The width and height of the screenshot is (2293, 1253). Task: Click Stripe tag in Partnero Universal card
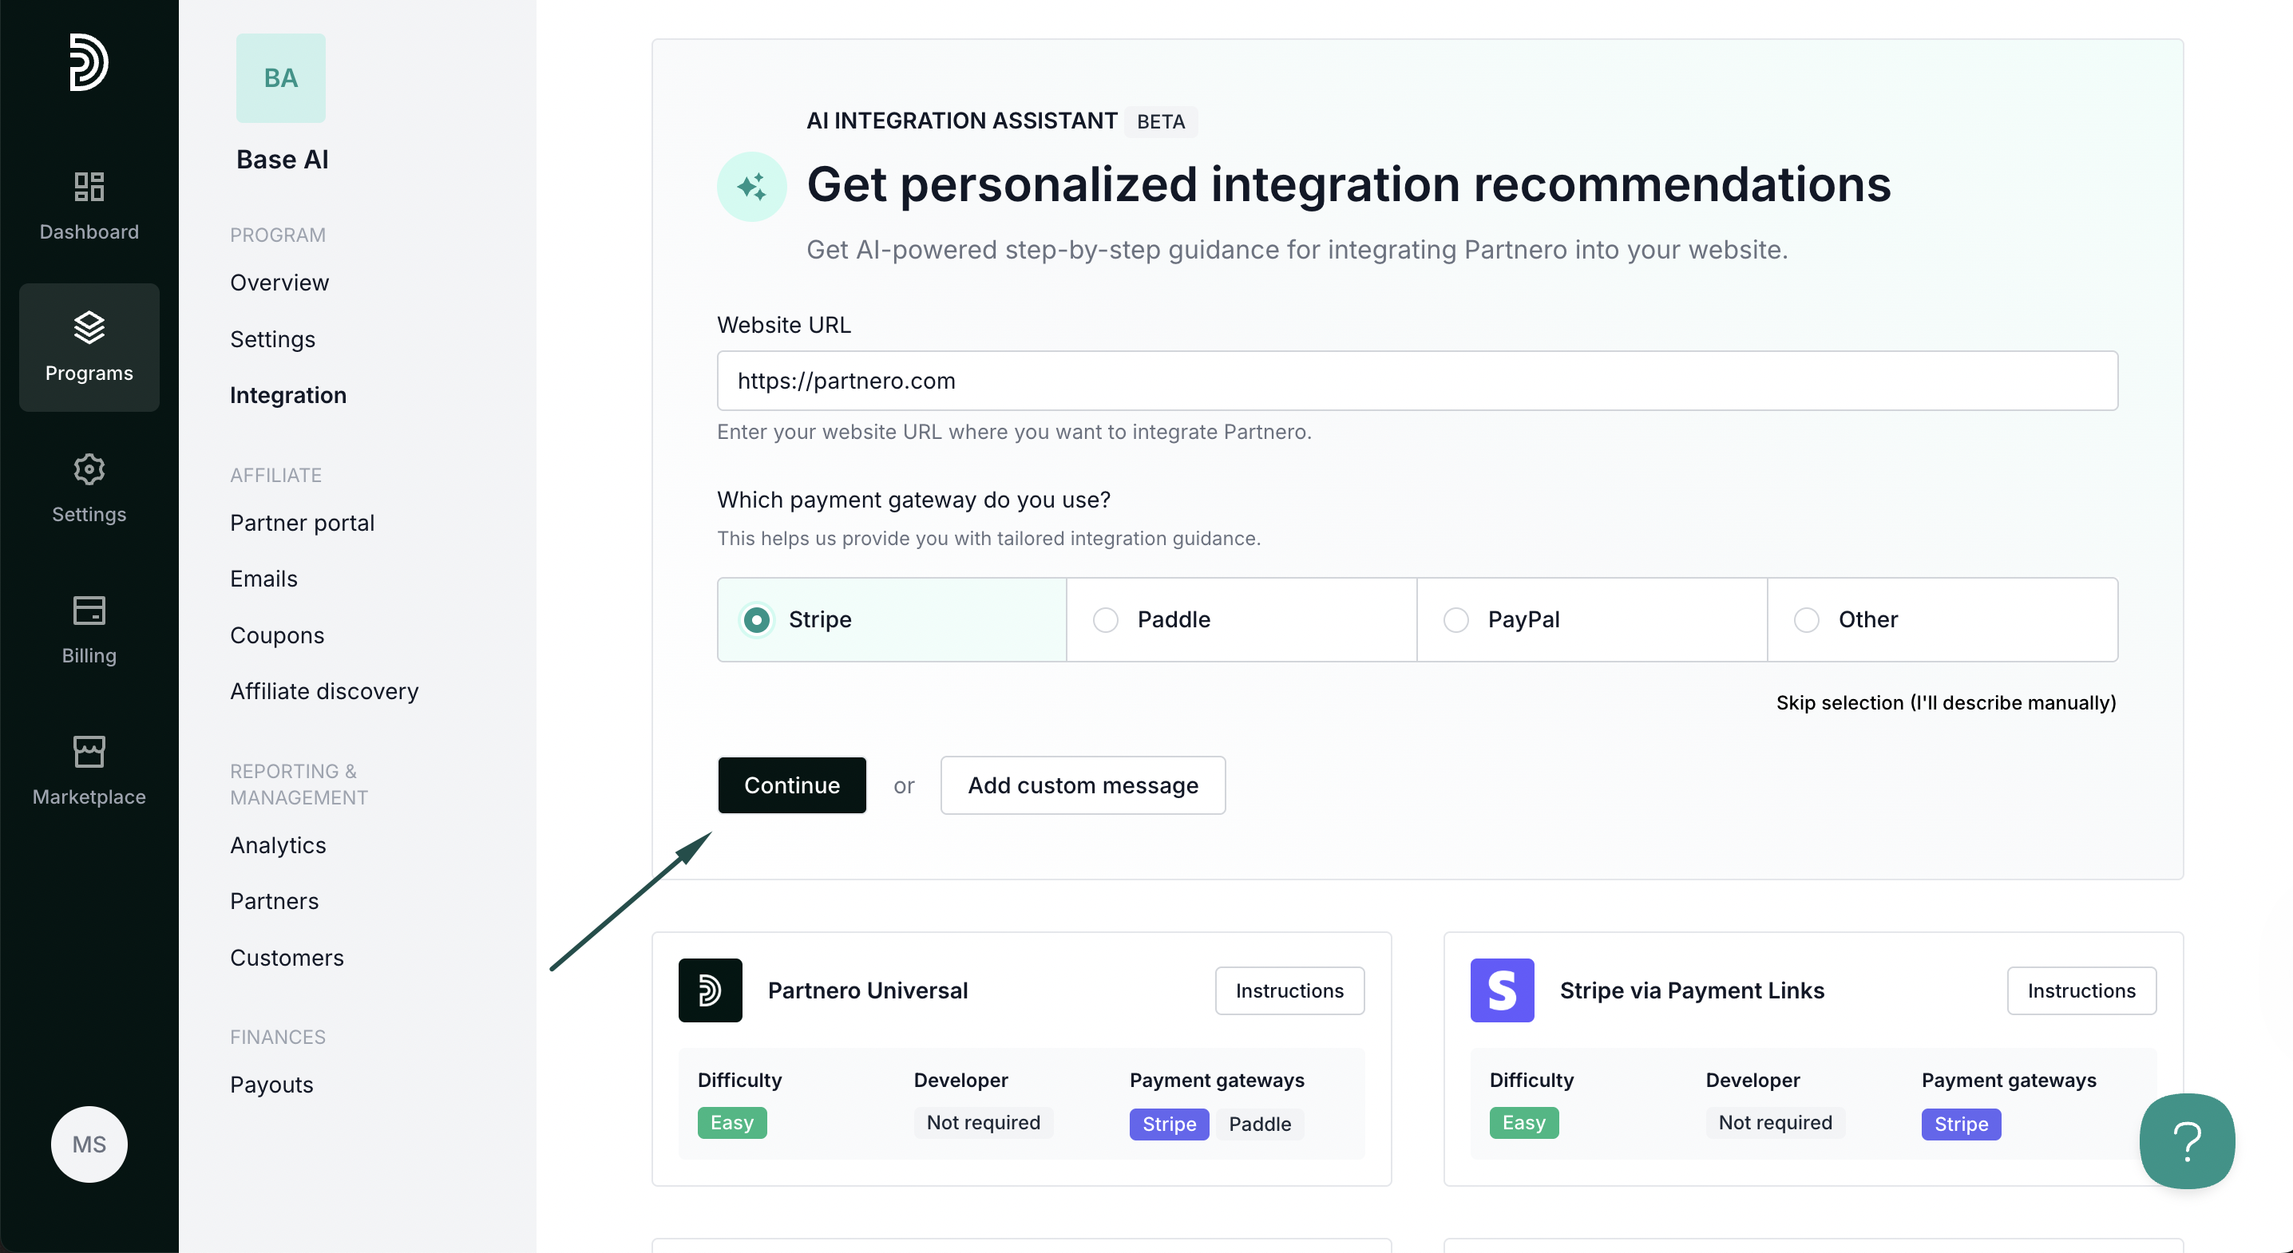click(1169, 1124)
